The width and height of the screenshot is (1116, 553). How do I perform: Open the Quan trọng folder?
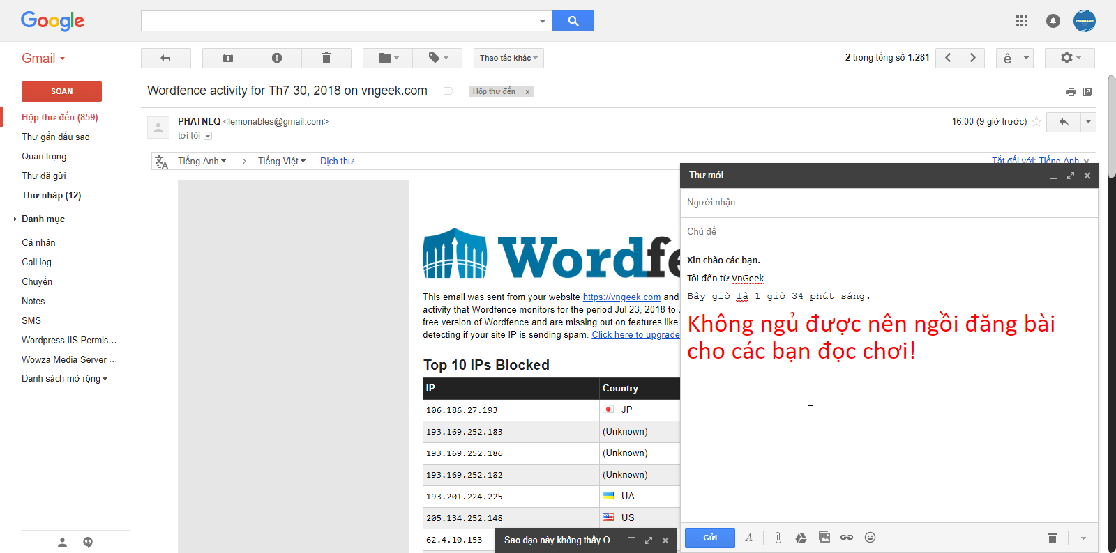coord(44,156)
